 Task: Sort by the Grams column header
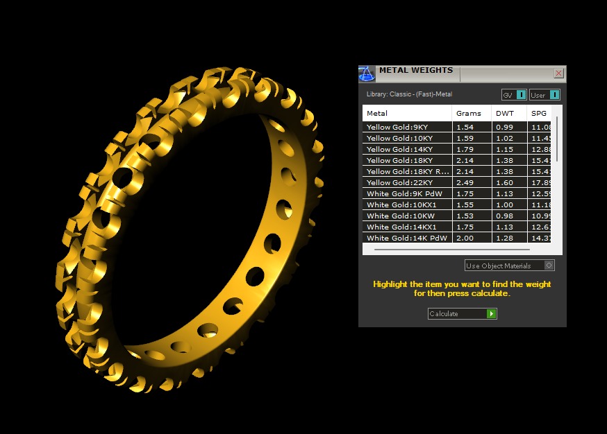point(472,113)
